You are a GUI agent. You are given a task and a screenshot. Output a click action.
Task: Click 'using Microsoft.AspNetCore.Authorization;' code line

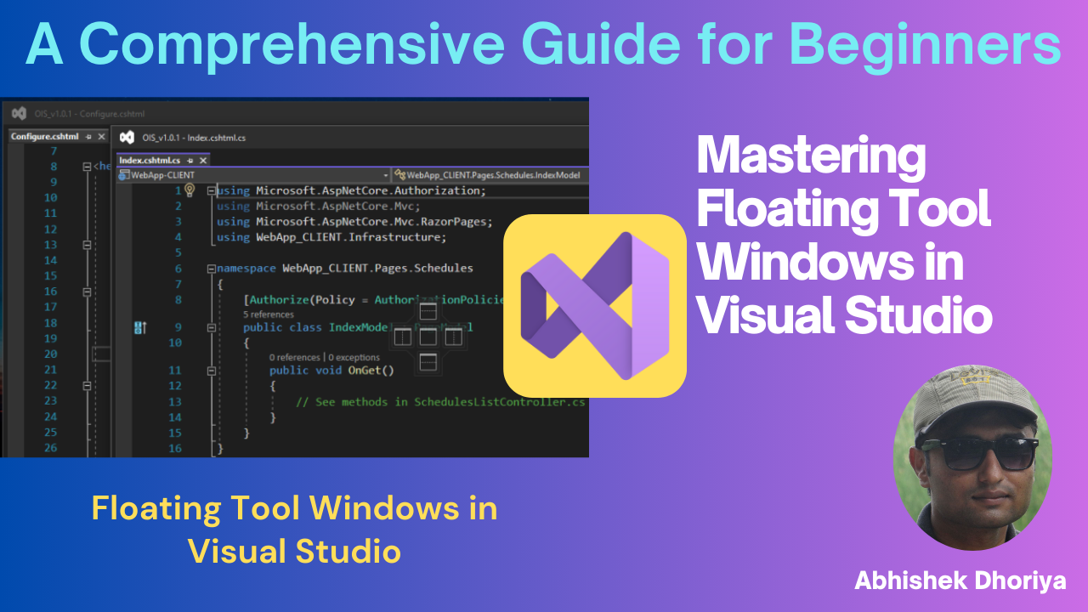352,190
